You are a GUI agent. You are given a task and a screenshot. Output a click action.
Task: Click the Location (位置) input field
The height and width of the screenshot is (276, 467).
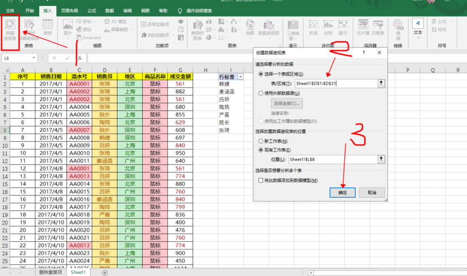(333, 160)
